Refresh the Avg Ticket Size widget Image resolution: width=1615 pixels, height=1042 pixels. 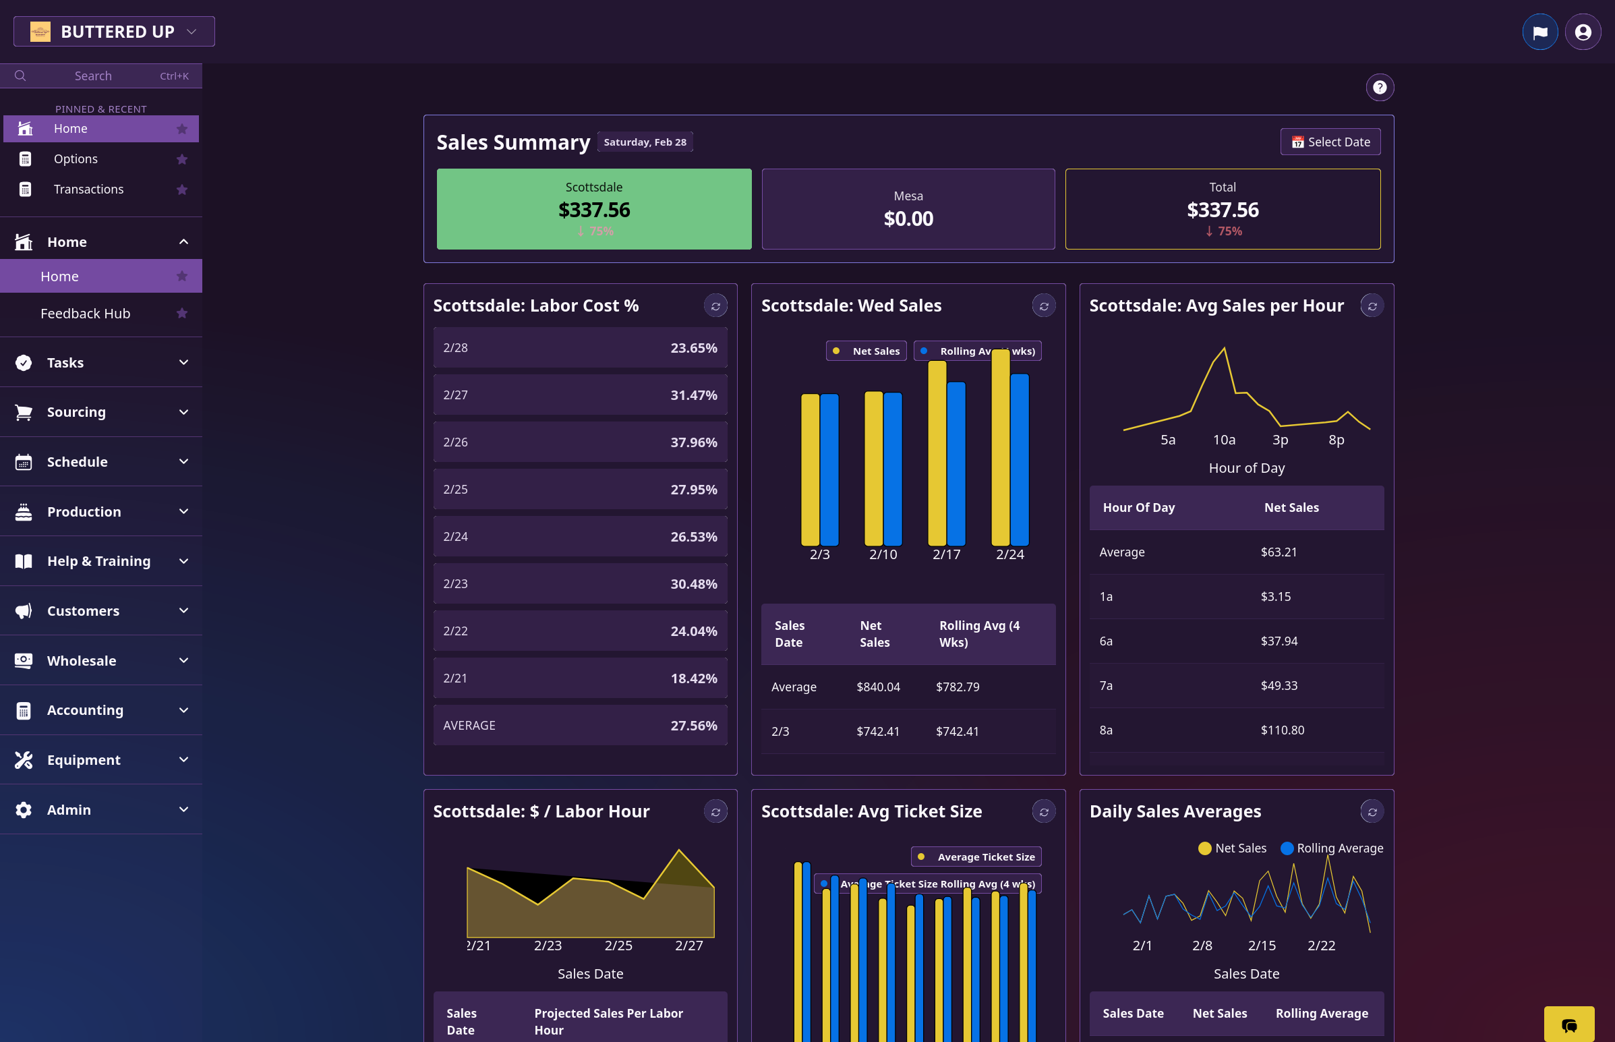tap(1043, 811)
